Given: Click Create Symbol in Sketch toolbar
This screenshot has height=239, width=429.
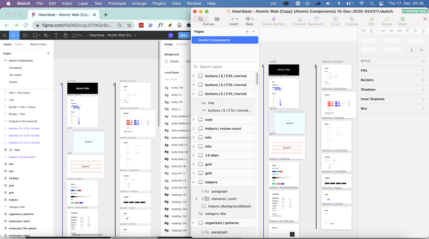Looking at the screenshot, I should tap(273, 21).
